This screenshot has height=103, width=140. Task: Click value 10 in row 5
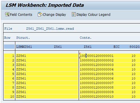133,74
